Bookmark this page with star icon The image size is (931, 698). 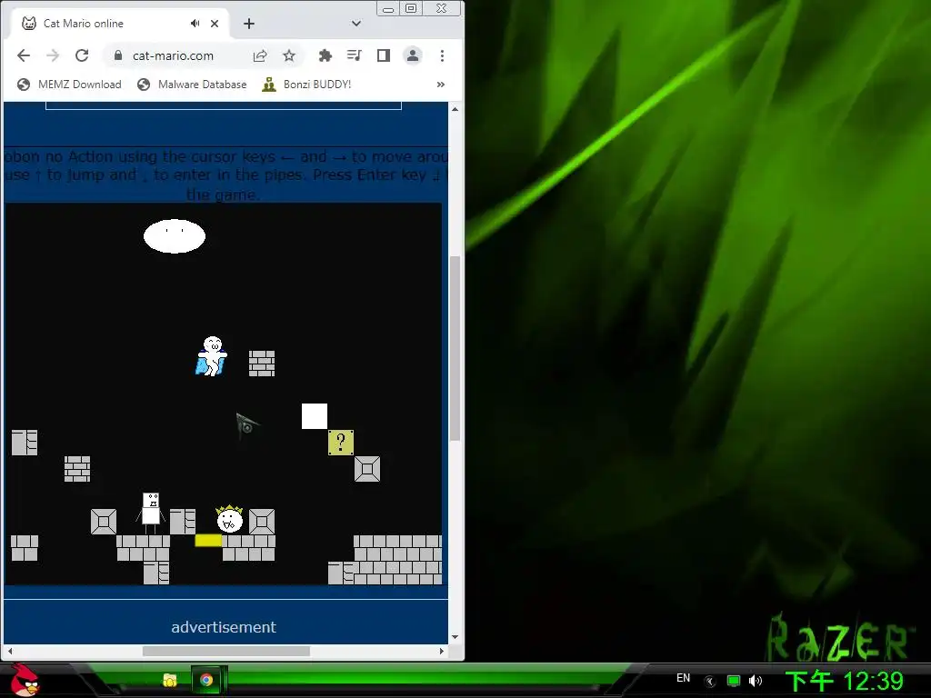289,55
